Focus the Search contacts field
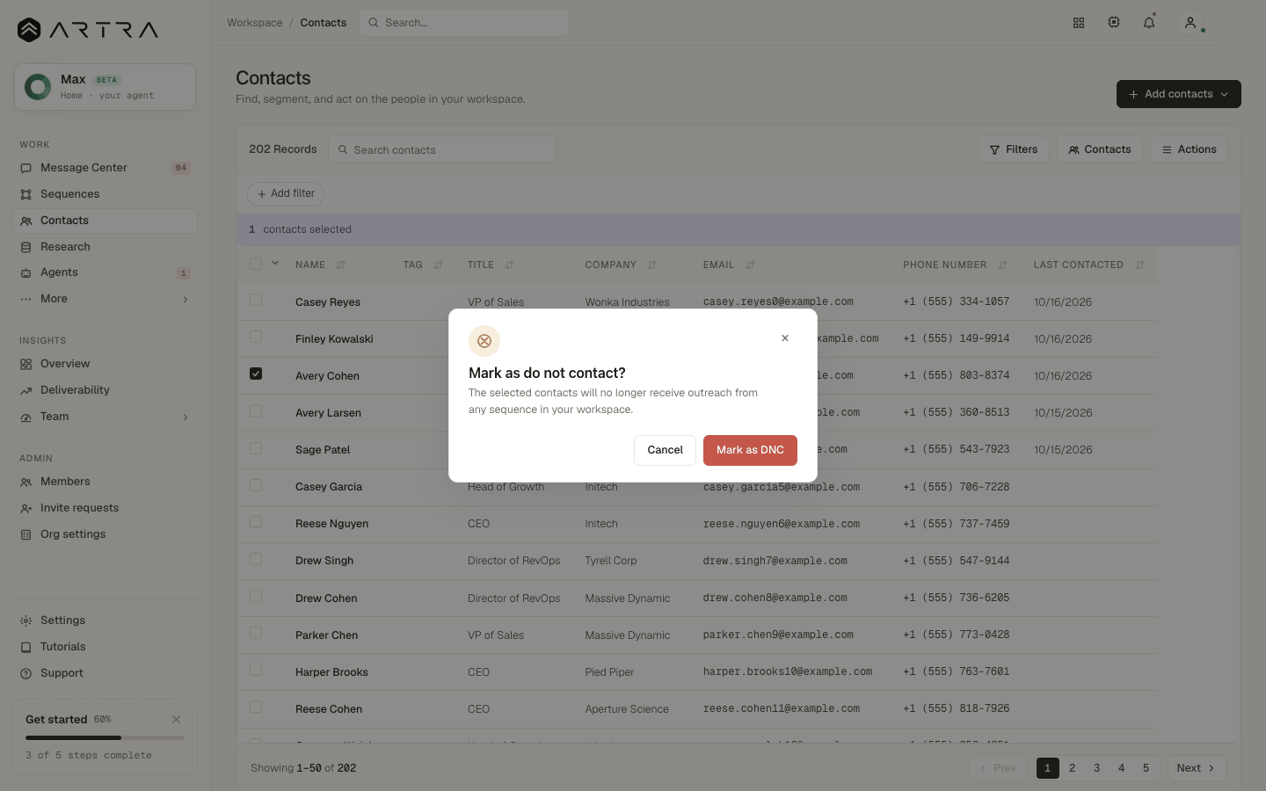Viewport: 1266px width, 791px height. [x=442, y=149]
